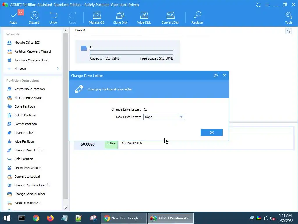Open Convert Disk tool

pyautogui.click(x=170, y=18)
